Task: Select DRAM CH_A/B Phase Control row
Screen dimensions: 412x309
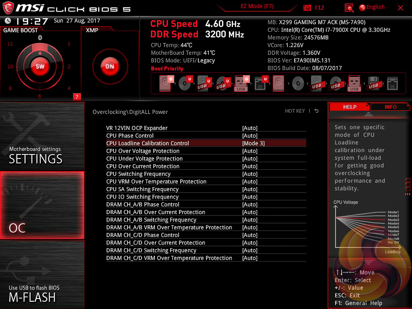Action: point(206,204)
